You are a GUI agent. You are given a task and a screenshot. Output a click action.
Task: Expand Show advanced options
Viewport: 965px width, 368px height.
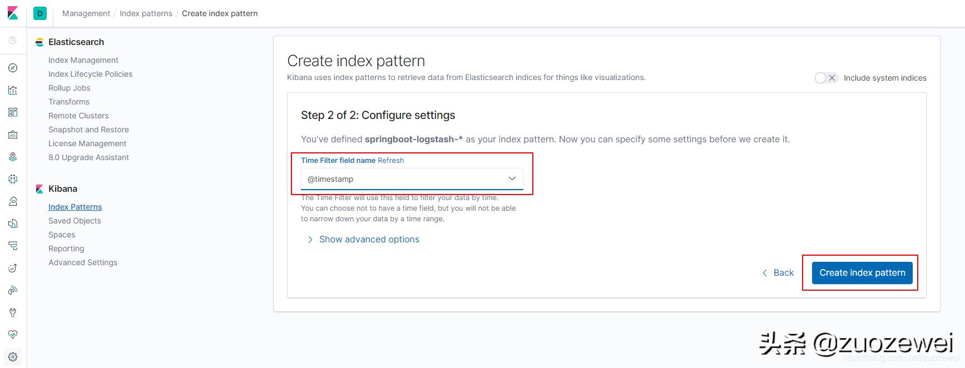point(369,239)
